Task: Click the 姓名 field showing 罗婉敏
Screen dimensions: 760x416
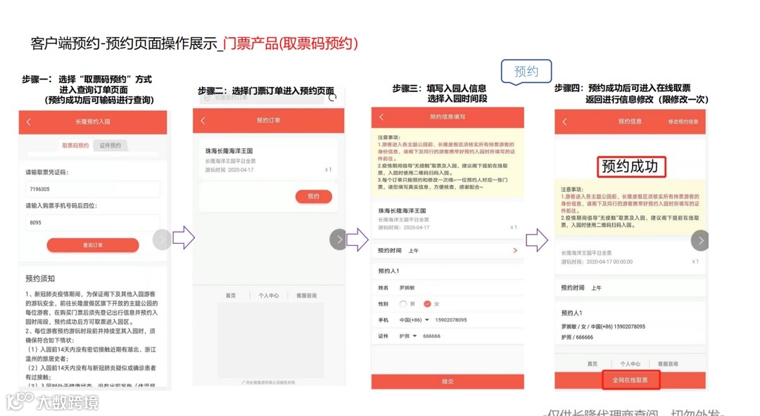Action: [448, 287]
